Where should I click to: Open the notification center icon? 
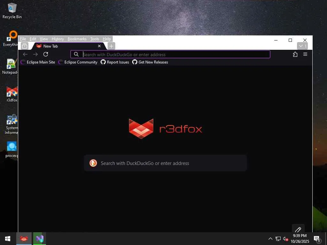point(317,239)
